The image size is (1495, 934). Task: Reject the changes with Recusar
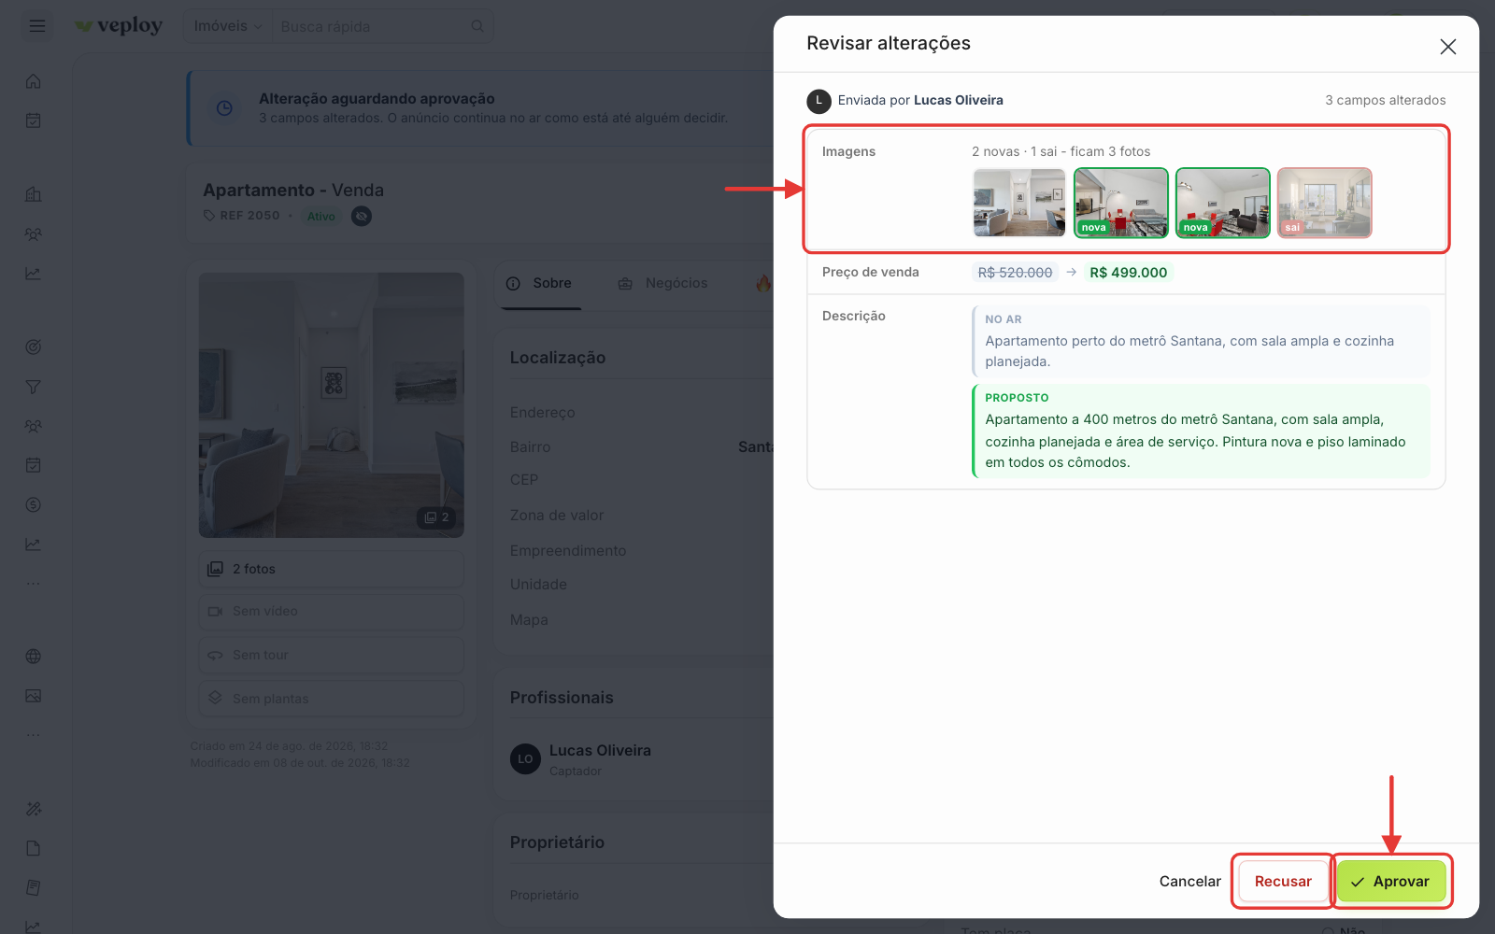pos(1283,882)
